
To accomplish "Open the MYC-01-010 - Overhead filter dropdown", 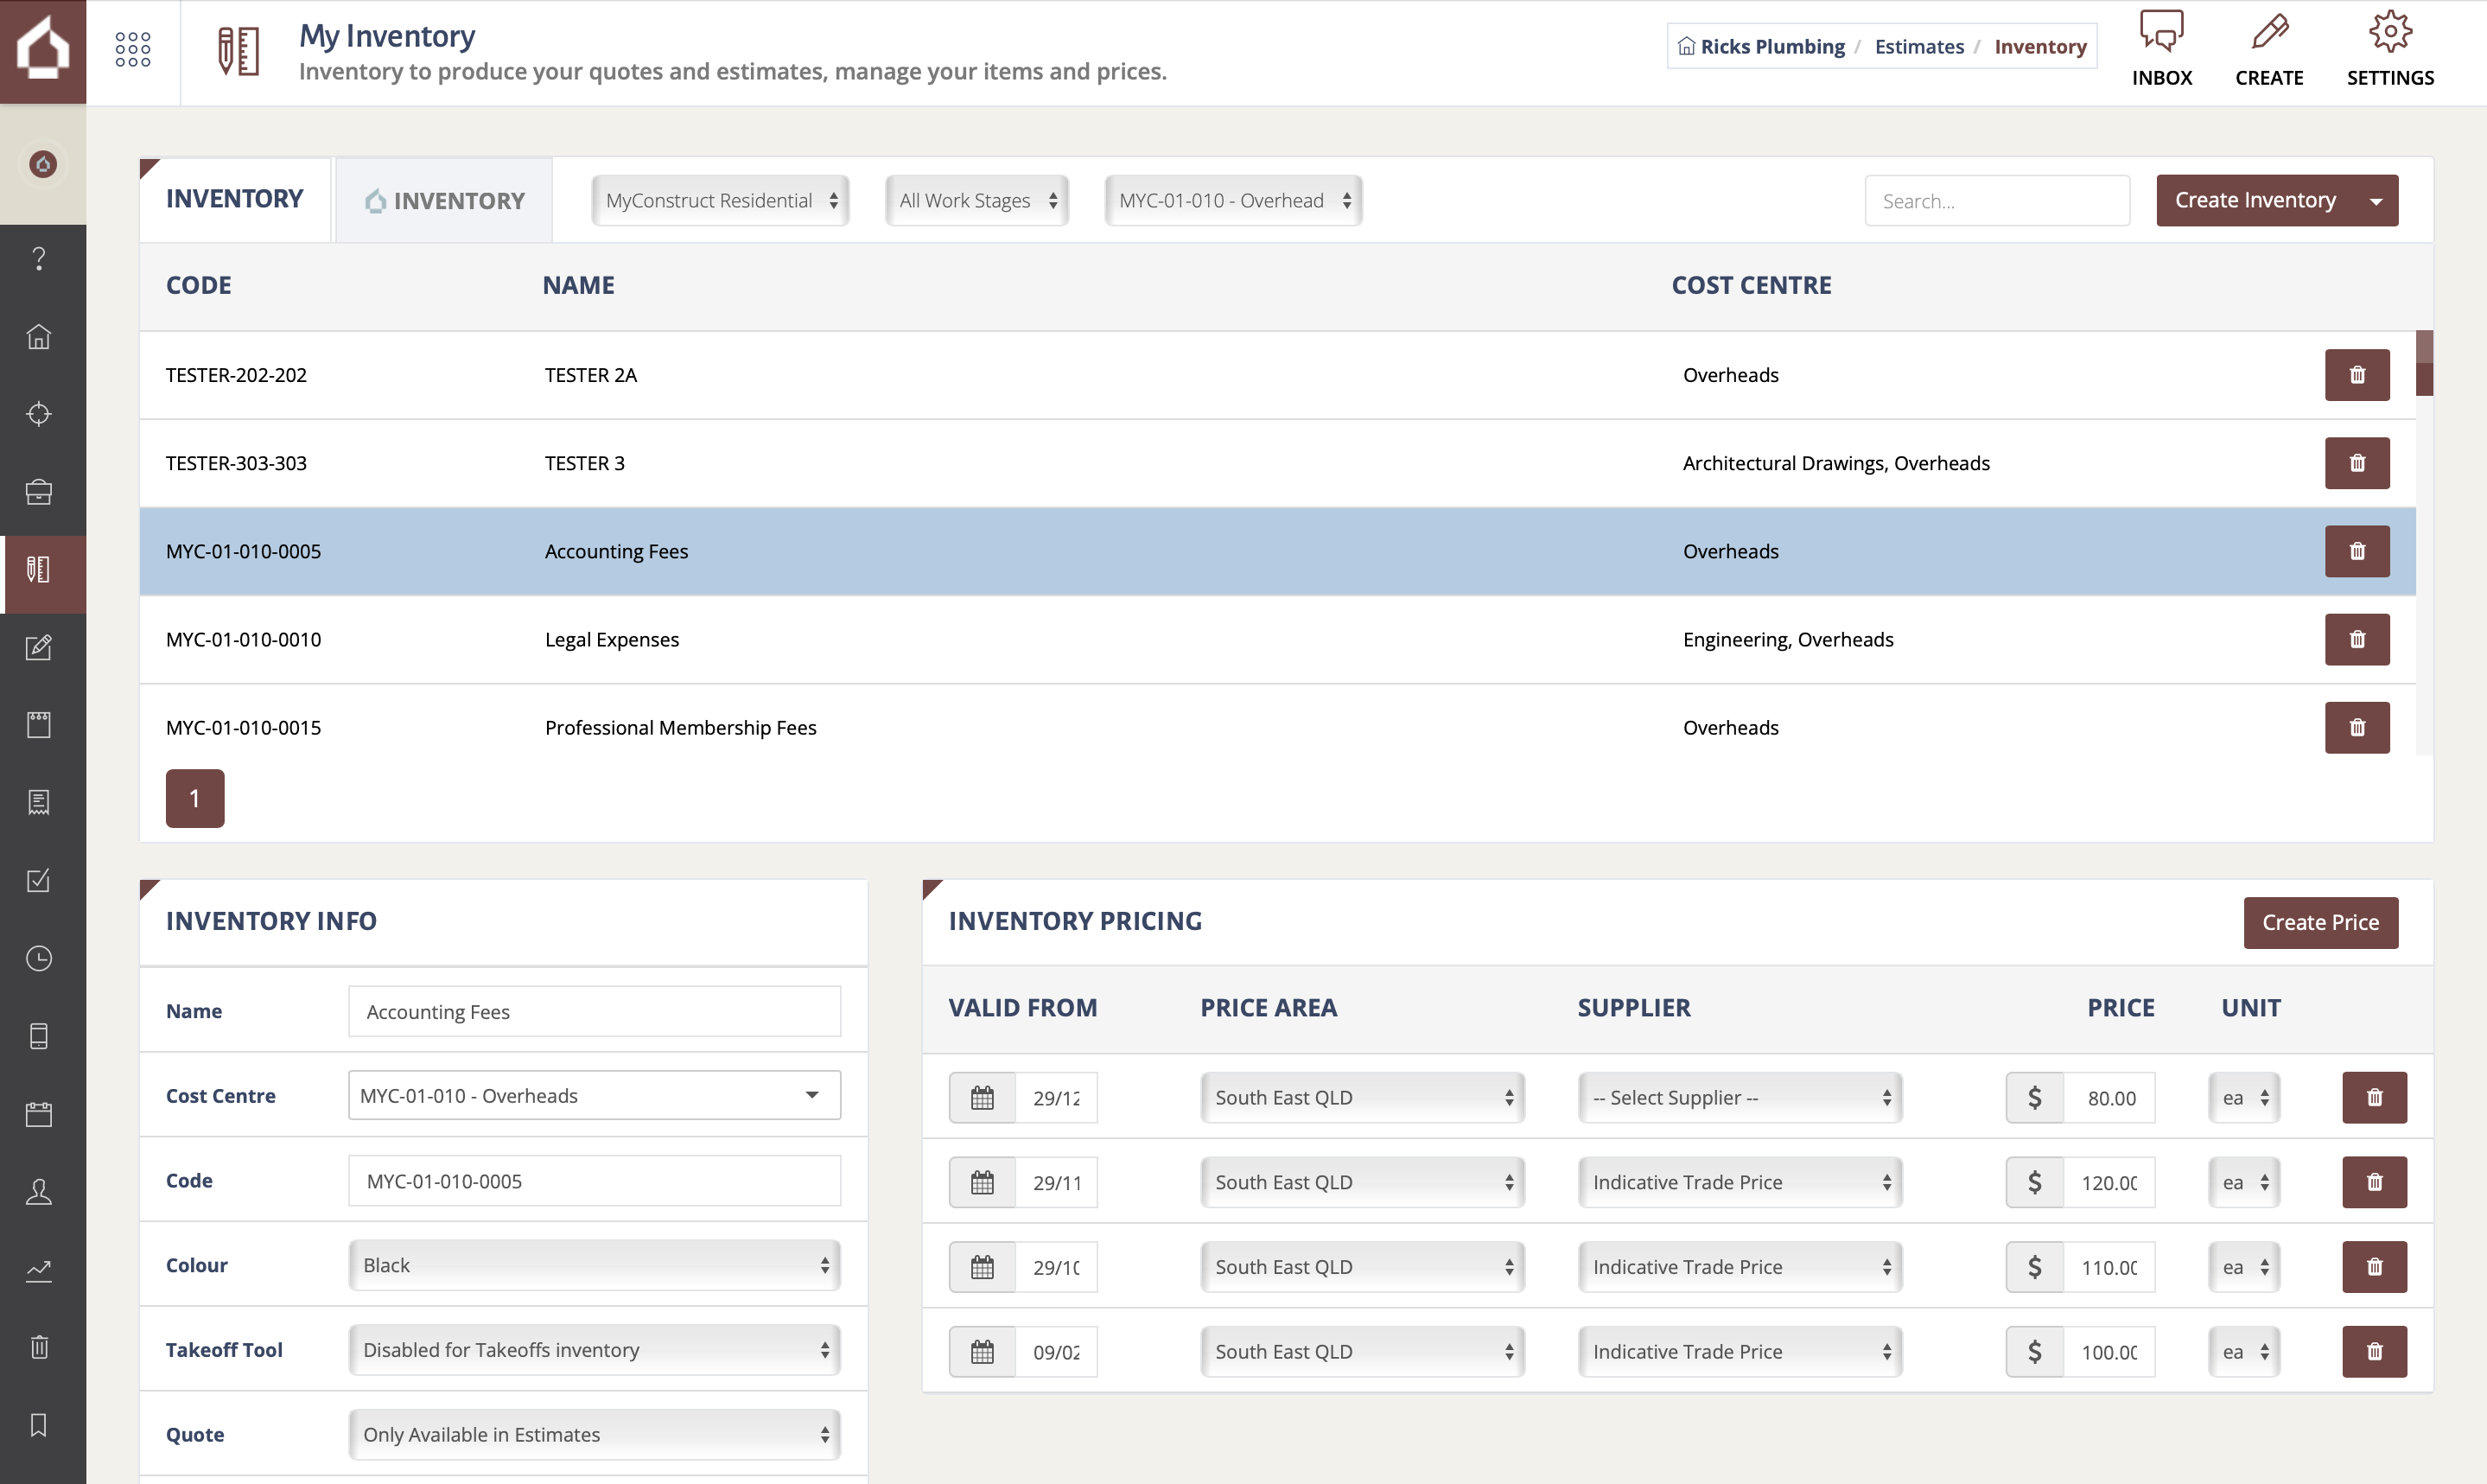I will click(x=1233, y=201).
